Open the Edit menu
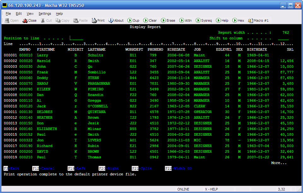303x193 pixels. [19, 14]
